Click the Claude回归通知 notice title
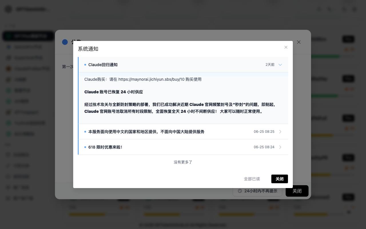Viewport: 366px width, 229px height. [x=103, y=65]
